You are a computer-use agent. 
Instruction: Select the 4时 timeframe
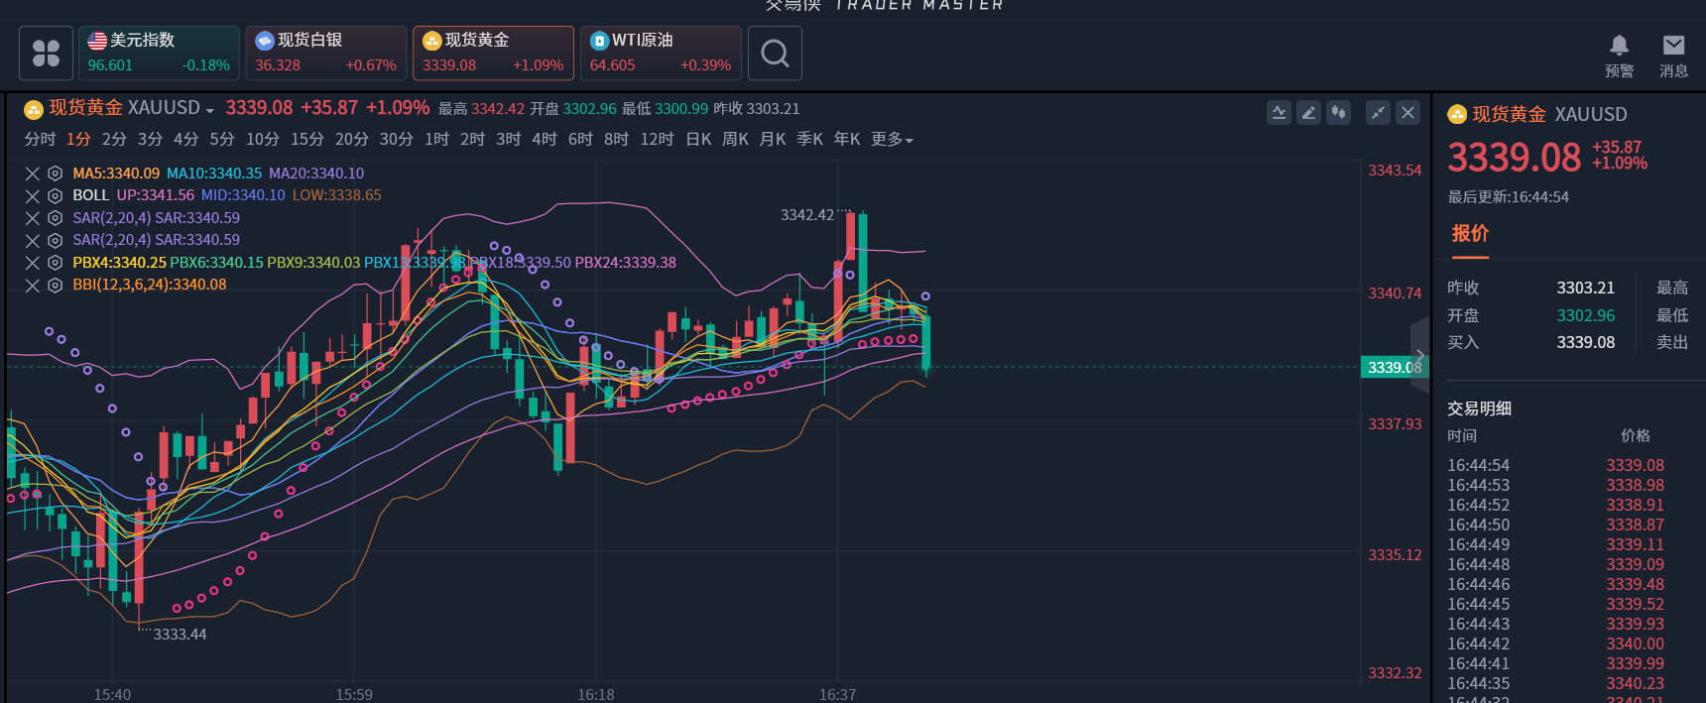point(545,140)
